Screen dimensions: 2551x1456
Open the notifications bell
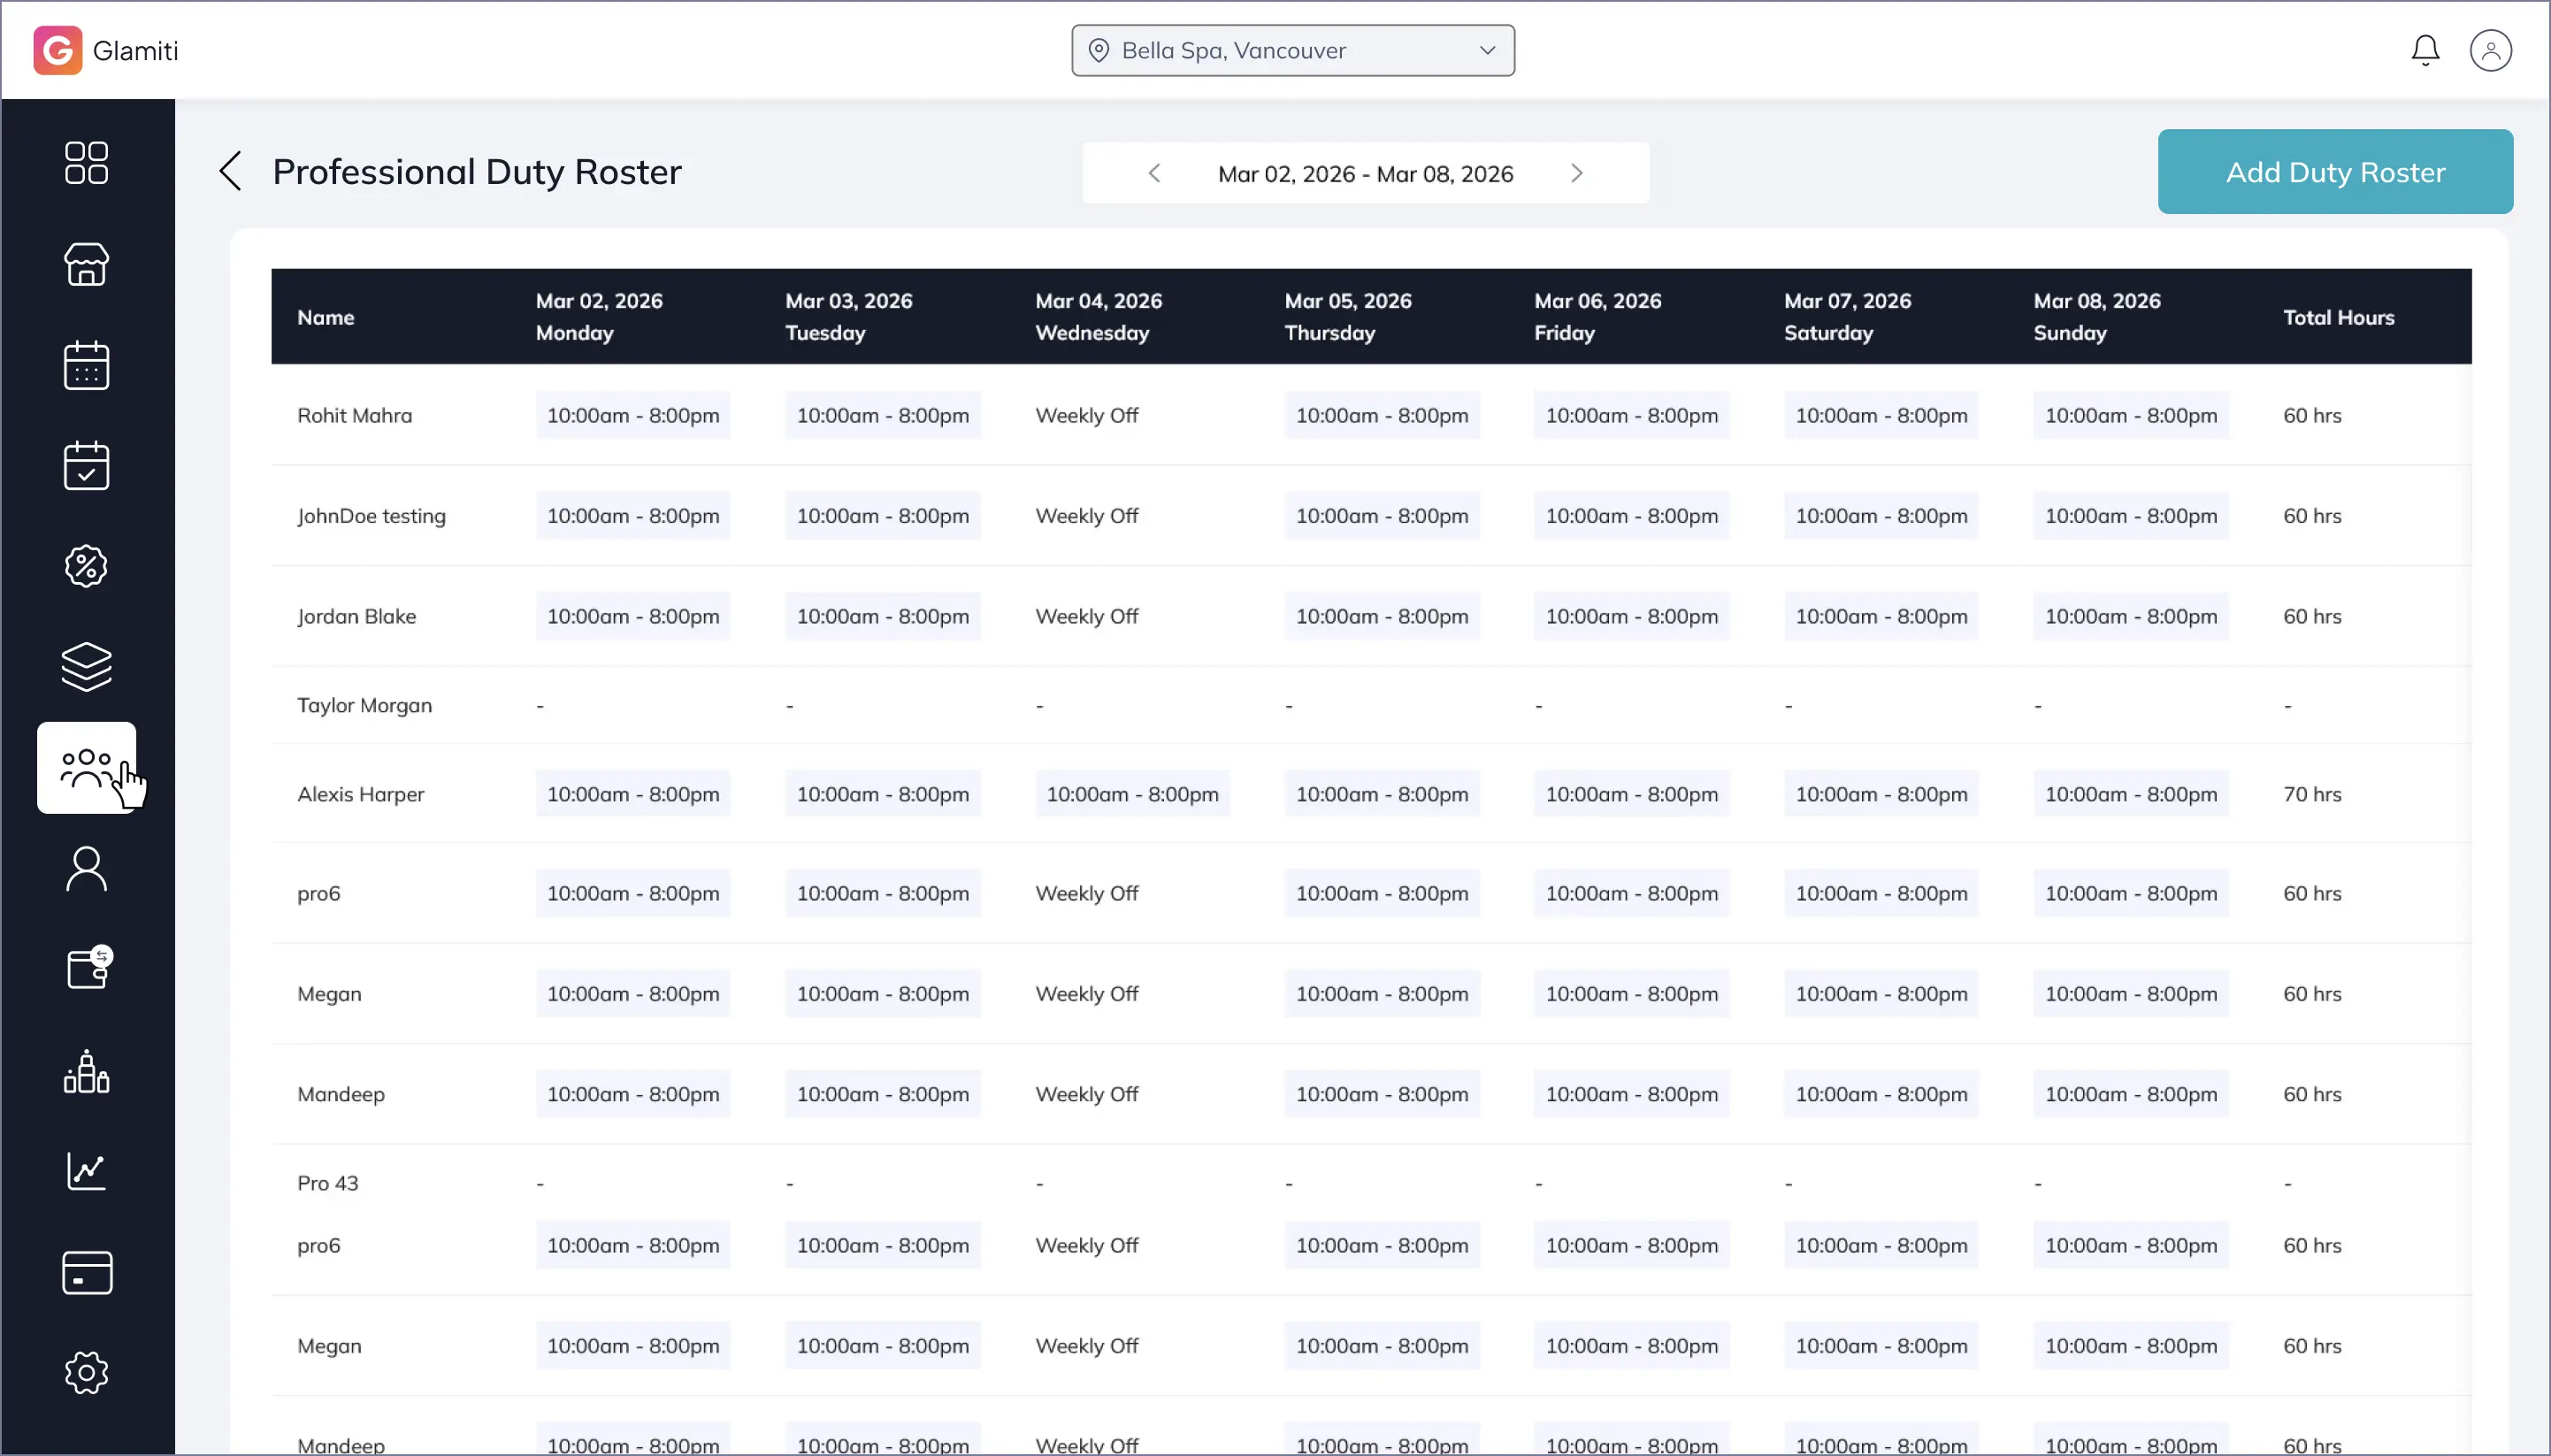coord(2425,50)
